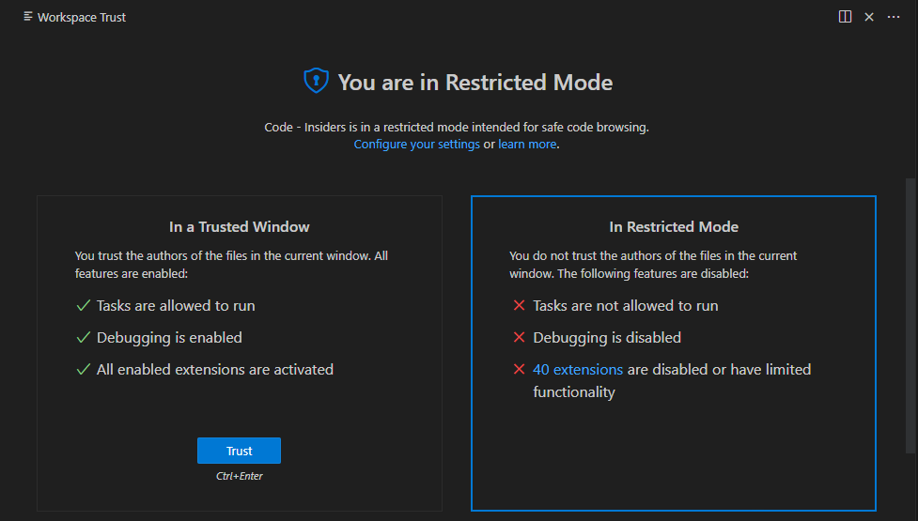Open the 40 extensions link
The height and width of the screenshot is (521, 918).
[x=578, y=370]
